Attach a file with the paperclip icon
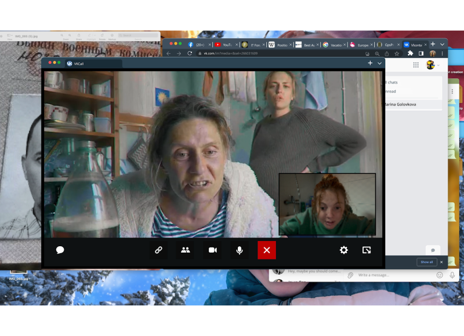464x336 pixels. coord(350,275)
